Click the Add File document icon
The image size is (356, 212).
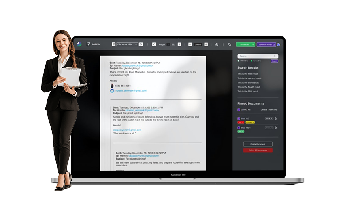point(89,44)
